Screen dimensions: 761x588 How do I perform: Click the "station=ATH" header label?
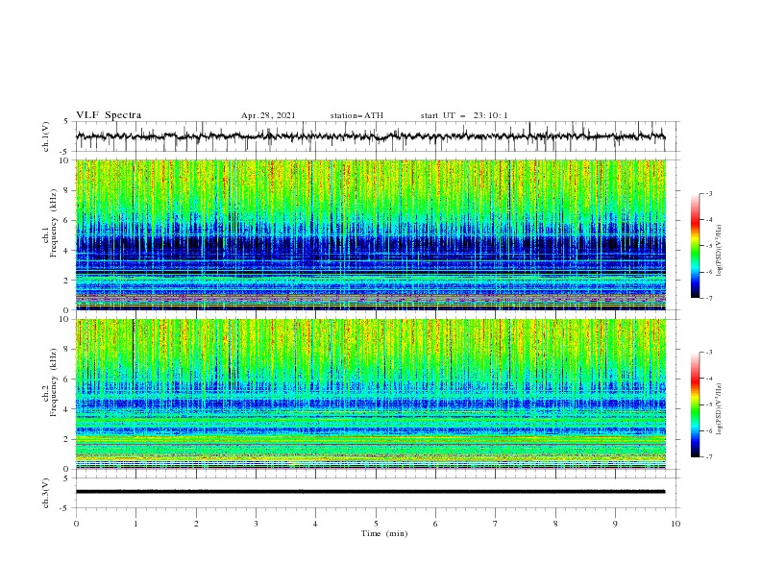(356, 115)
